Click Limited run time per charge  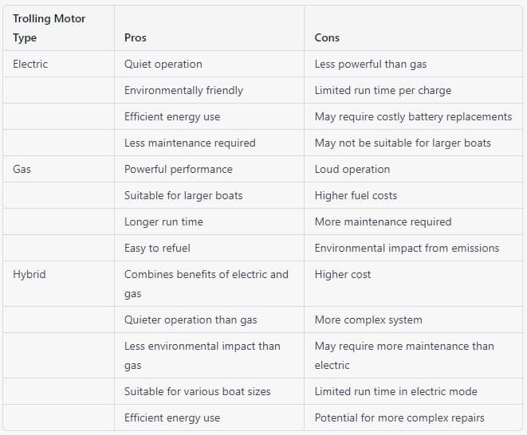[x=383, y=90]
